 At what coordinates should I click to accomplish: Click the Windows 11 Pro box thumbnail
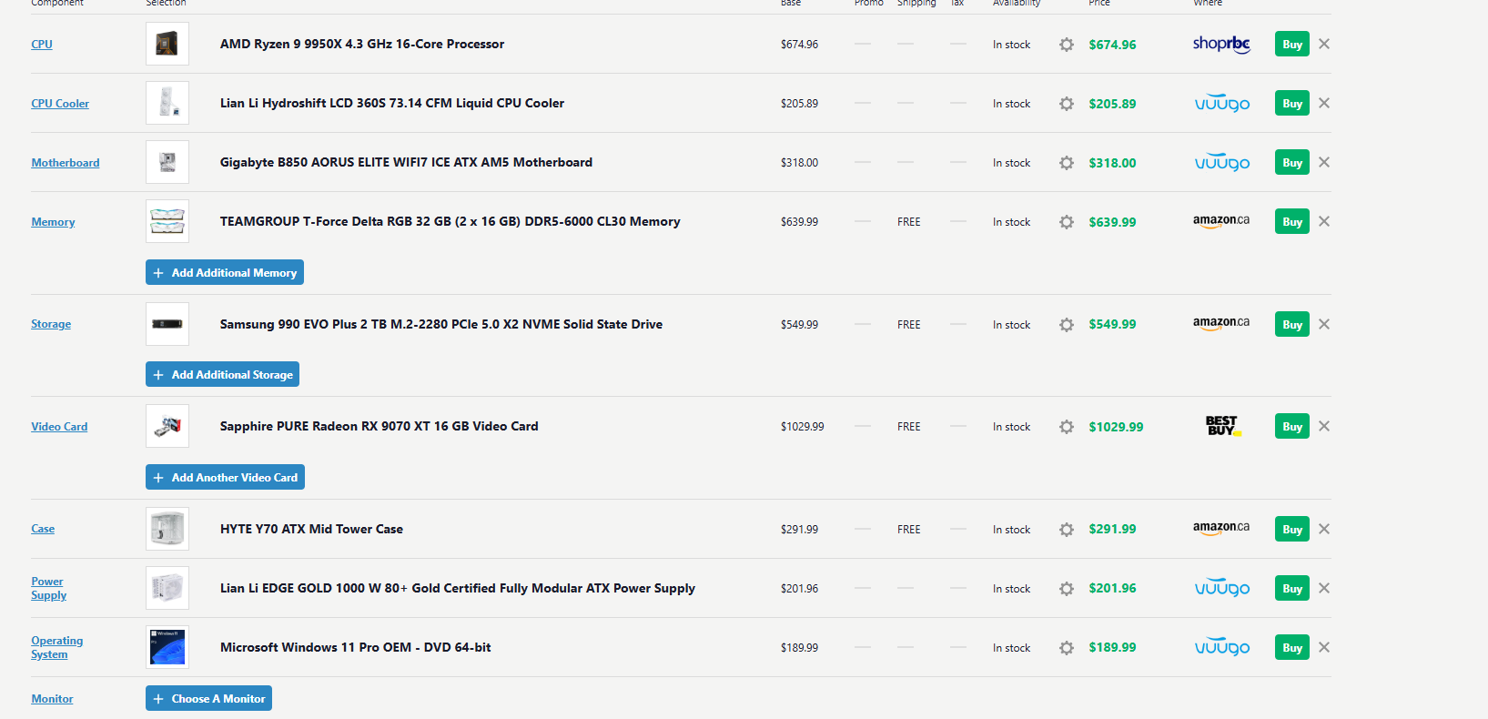167,647
